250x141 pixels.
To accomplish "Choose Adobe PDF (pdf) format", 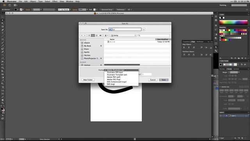I will tap(114, 77).
